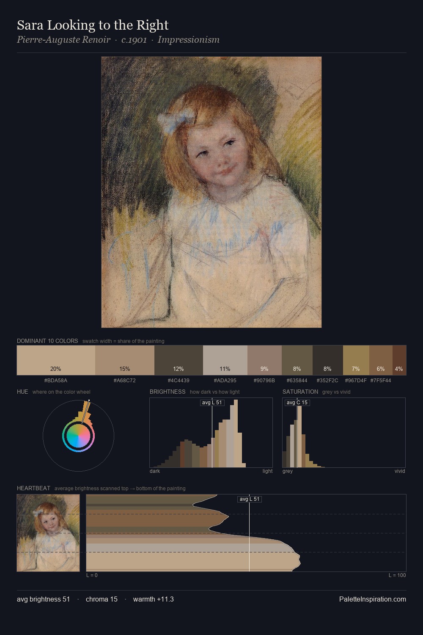
Task: Click the 'light' label under Brightness chart
Action: pyautogui.click(x=267, y=471)
